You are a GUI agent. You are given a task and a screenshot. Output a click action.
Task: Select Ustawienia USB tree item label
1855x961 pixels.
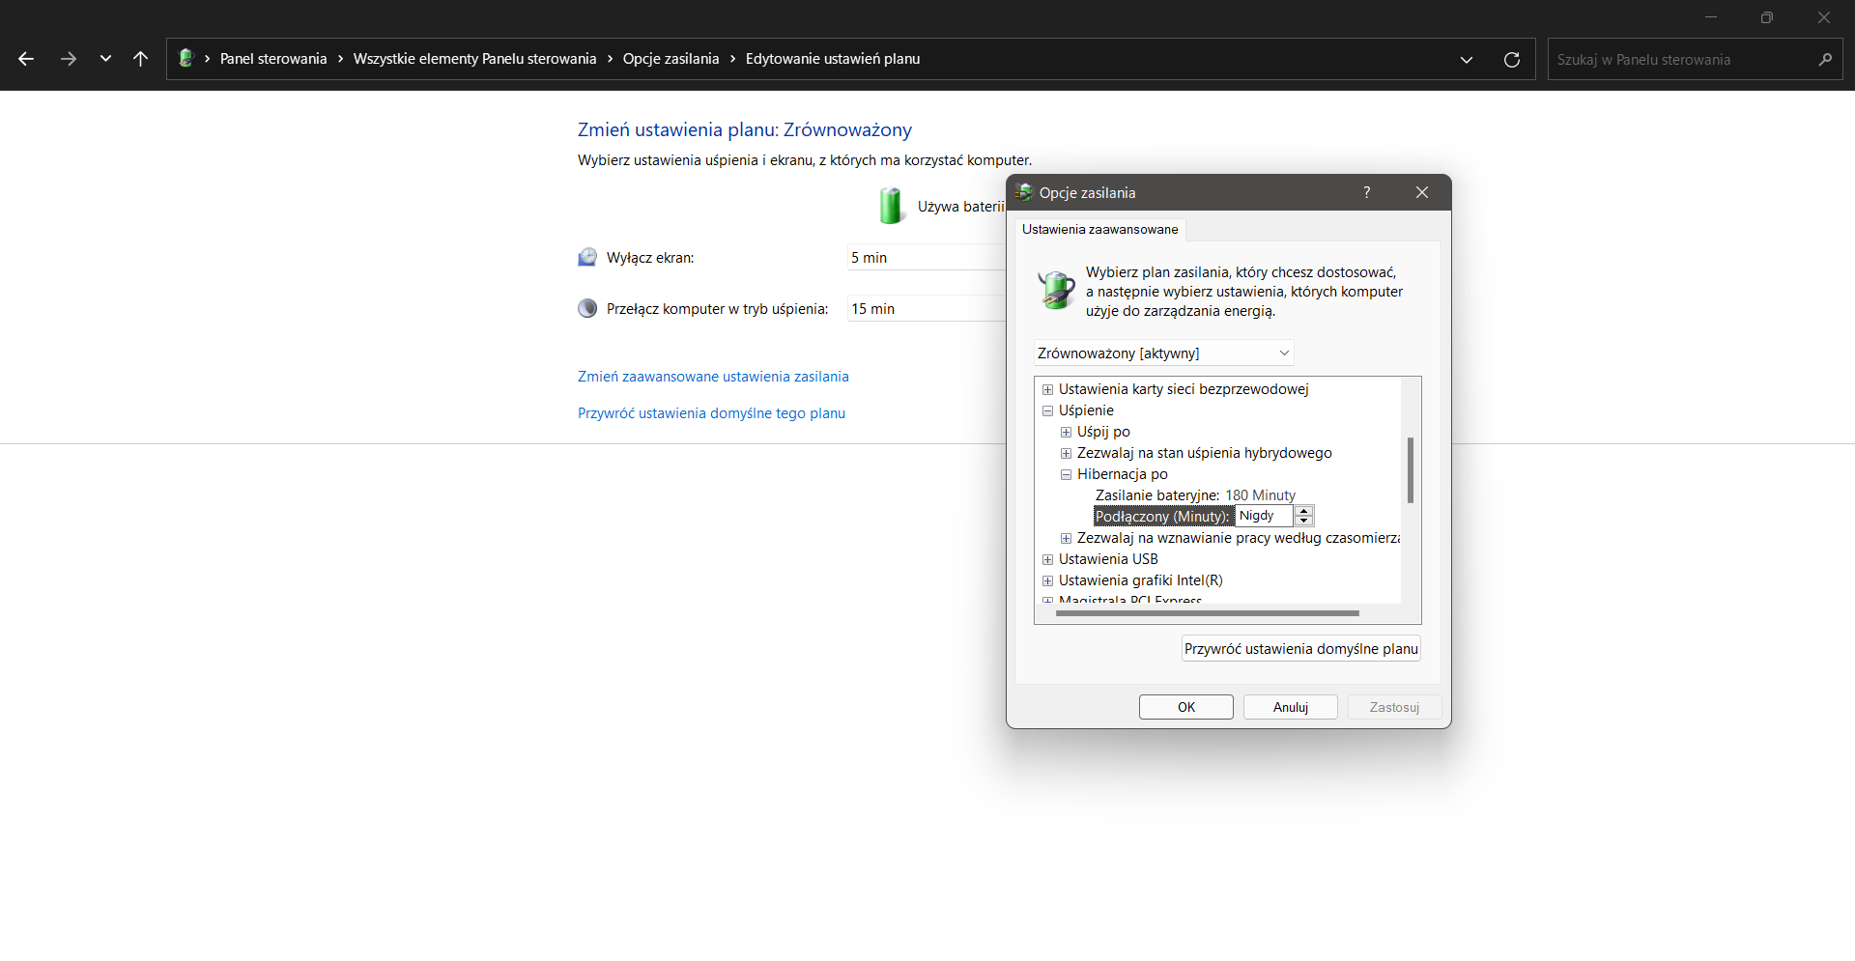tap(1108, 559)
